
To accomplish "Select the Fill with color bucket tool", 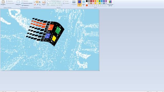I will pyautogui.click(x=37, y=2).
